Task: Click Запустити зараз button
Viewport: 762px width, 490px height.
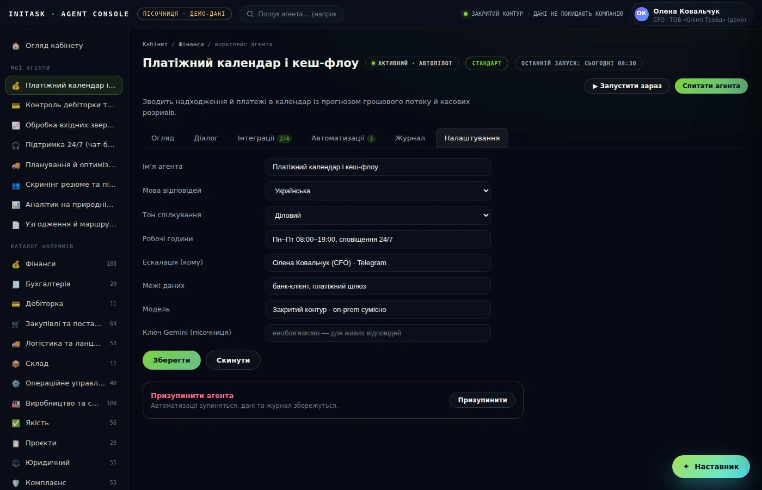Action: (x=627, y=86)
